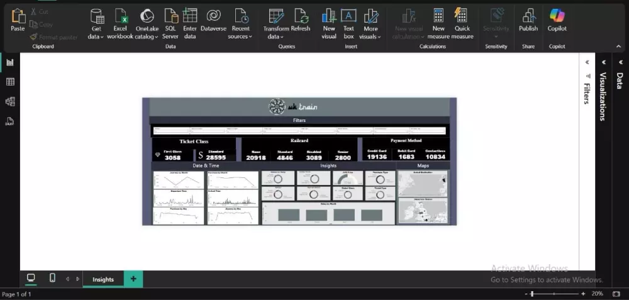Click the Disabled railcard value 3089
Screen dimensions: 629x300
(314, 158)
